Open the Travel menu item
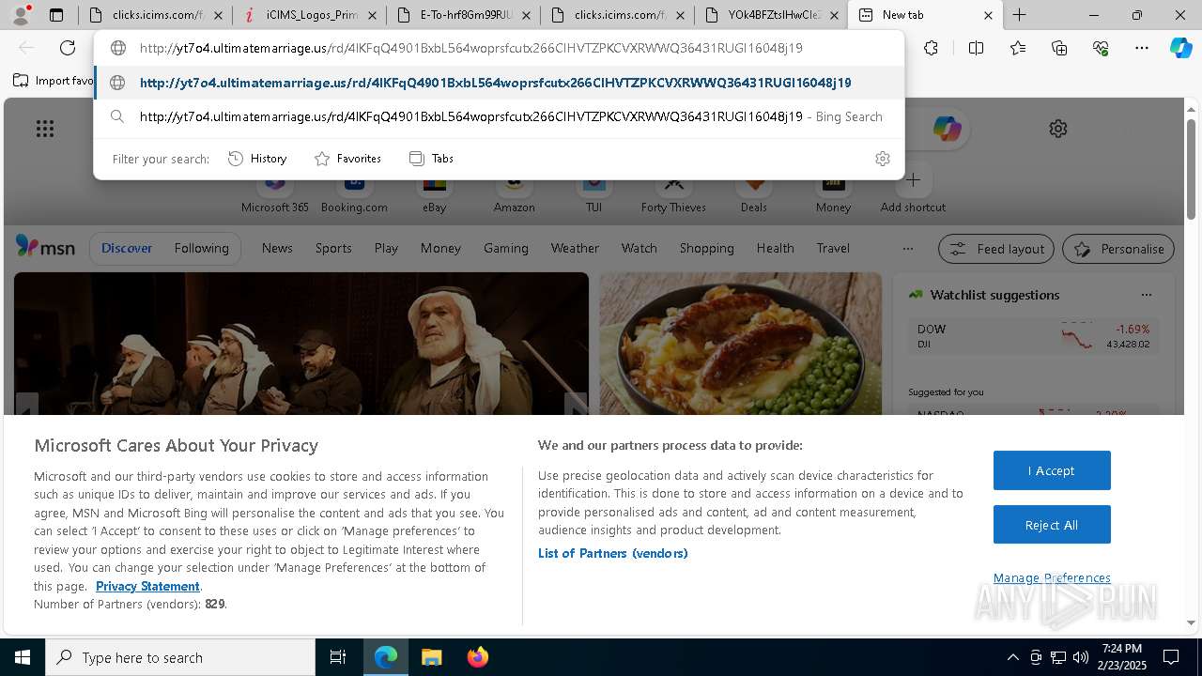This screenshot has width=1202, height=676. [833, 248]
